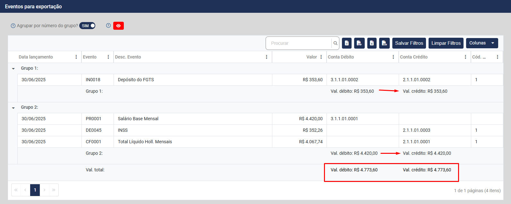This screenshot has width=511, height=204.
Task: Select event code CF0001 cell
Action: [x=98, y=142]
